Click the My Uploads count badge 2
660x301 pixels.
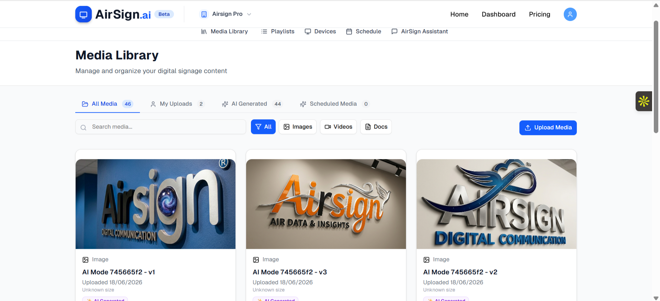[x=201, y=104]
